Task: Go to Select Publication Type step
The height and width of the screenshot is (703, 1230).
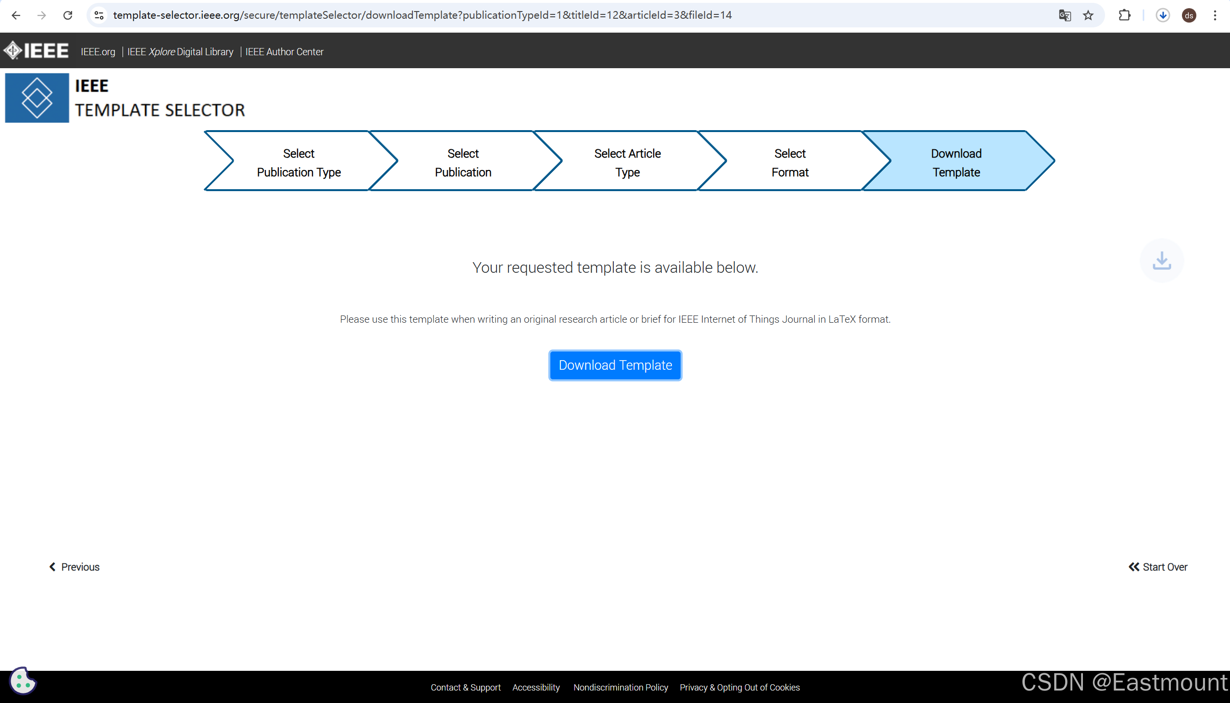Action: tap(298, 162)
